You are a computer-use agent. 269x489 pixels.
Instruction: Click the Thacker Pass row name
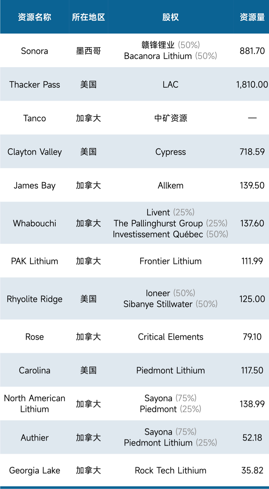[x=34, y=85]
